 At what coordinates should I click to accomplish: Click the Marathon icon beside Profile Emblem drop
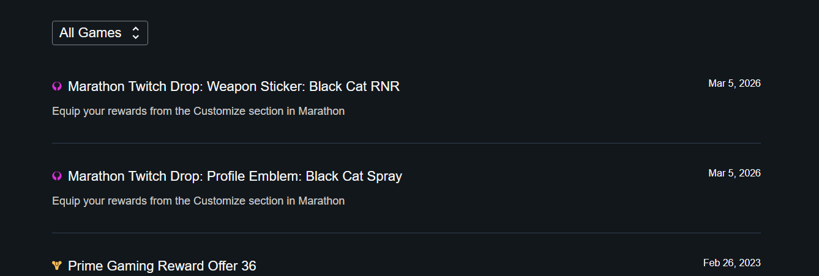pos(57,176)
